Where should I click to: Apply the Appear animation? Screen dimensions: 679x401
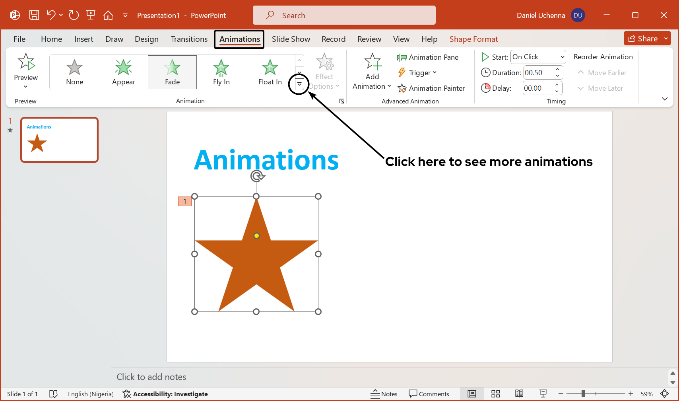click(x=123, y=72)
